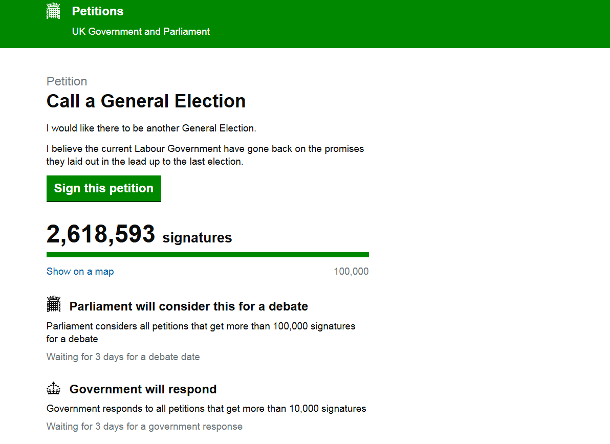The width and height of the screenshot is (610, 444).
Task: Click the Government will respond heading
Action: 143,389
